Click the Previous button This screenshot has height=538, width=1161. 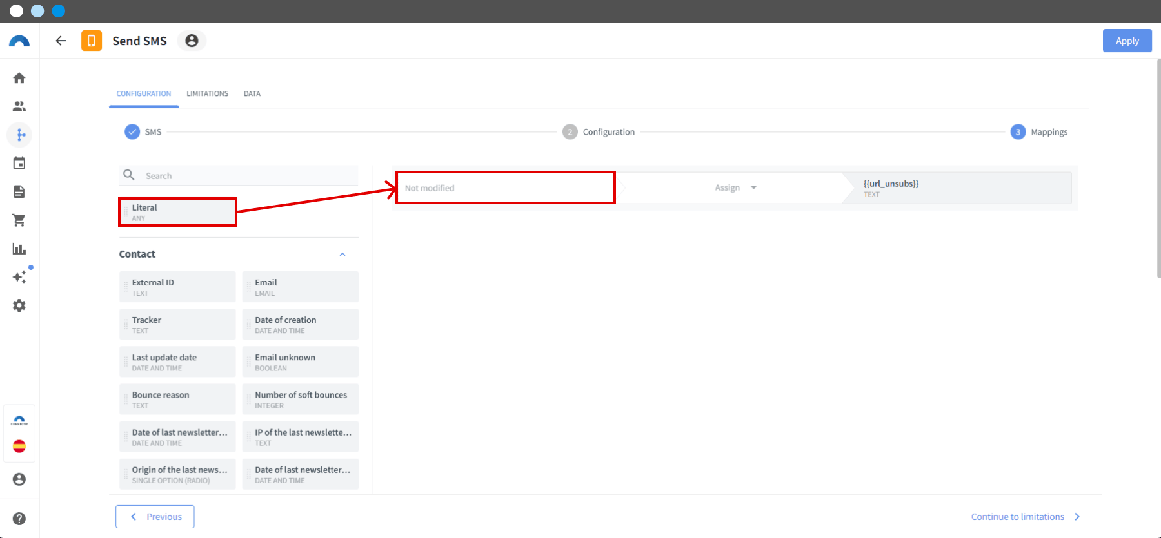155,517
